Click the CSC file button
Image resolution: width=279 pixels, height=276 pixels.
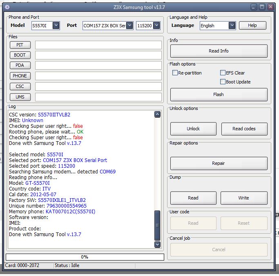click(x=20, y=86)
